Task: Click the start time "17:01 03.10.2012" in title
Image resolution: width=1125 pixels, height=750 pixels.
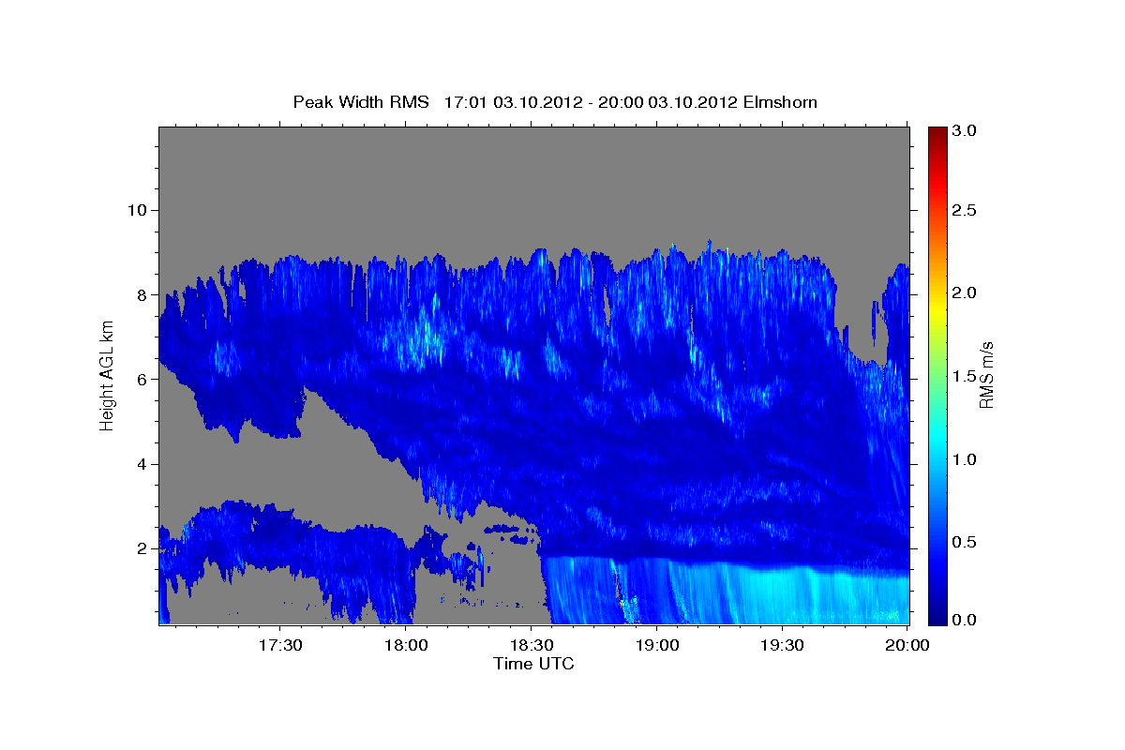Action: (515, 101)
